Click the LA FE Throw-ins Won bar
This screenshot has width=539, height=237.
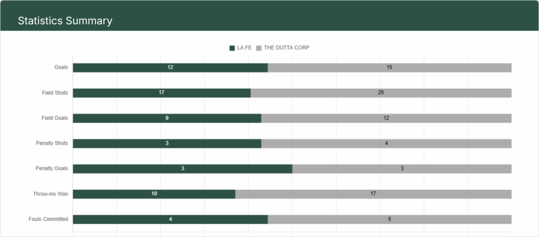click(154, 194)
